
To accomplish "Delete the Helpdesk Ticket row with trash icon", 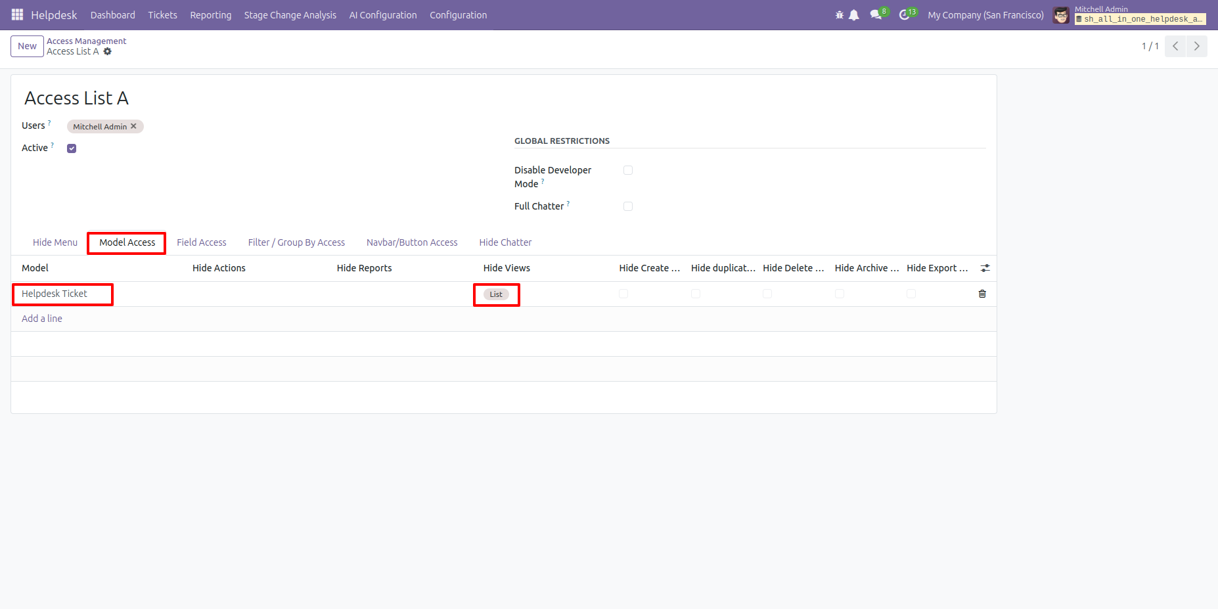I will [982, 294].
